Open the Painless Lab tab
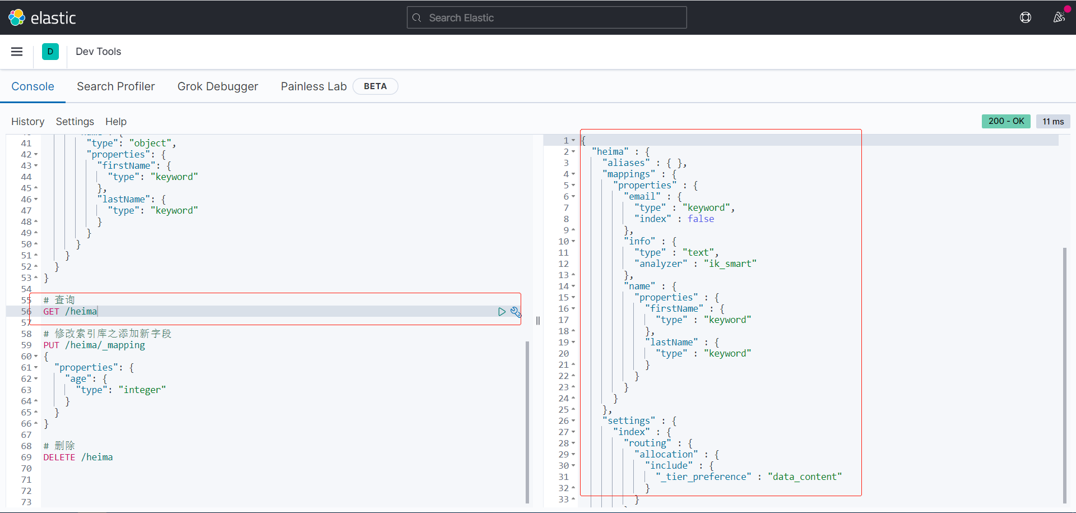This screenshot has height=513, width=1076. [x=313, y=86]
